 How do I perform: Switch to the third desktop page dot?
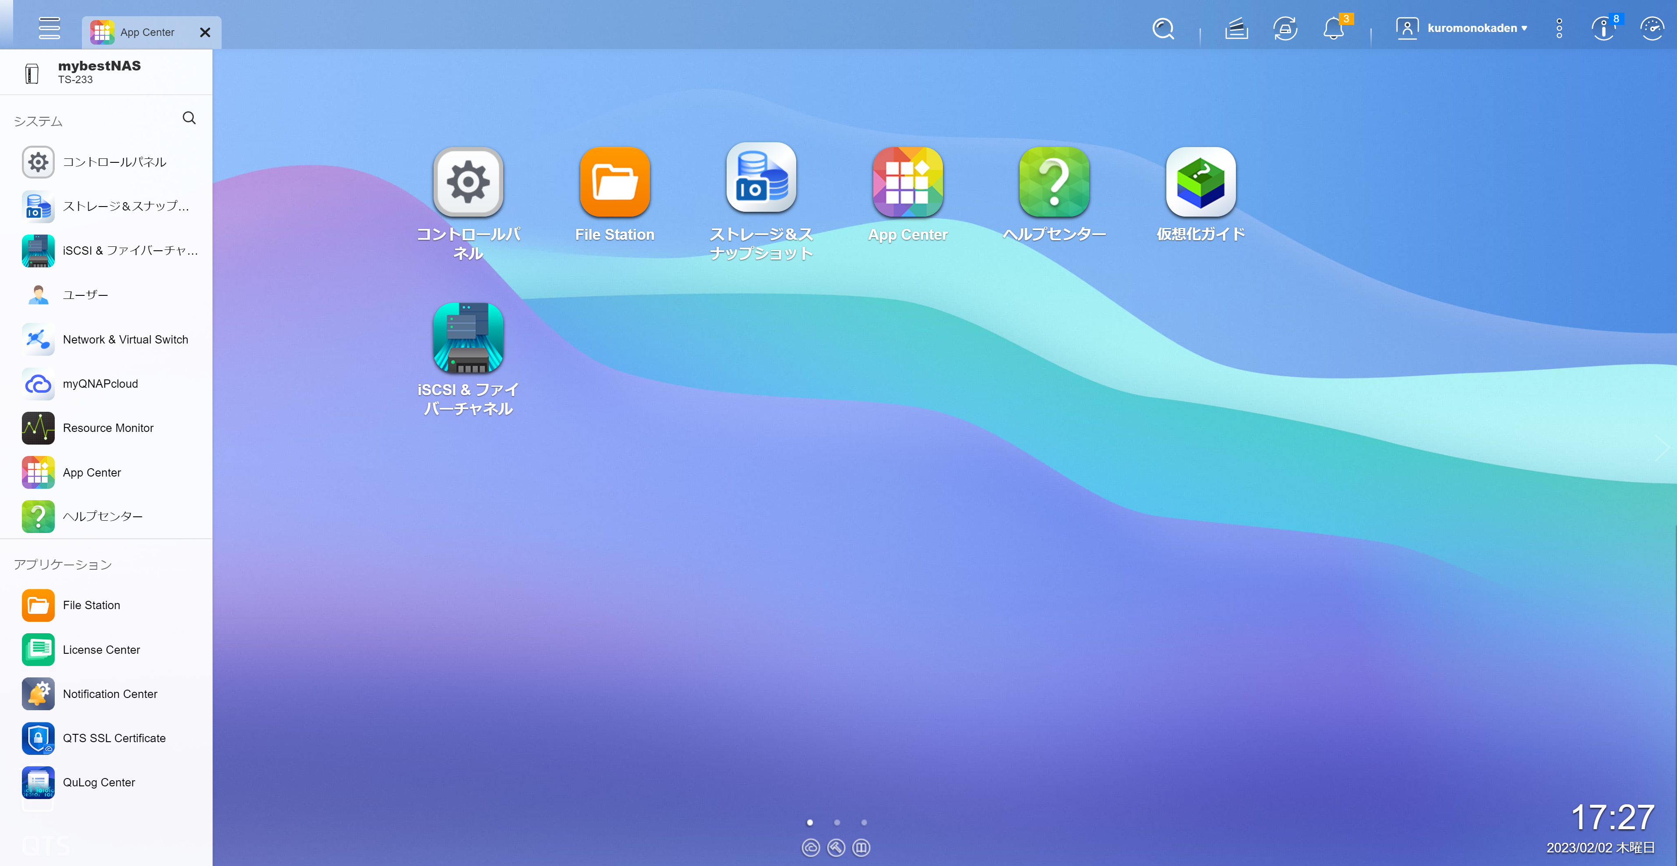[864, 822]
